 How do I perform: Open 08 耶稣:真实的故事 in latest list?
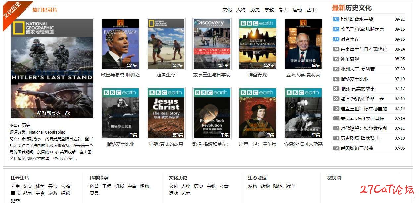click(x=358, y=89)
